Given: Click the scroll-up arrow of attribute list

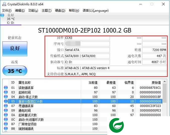Looking at the screenshot, I should 164,82.
